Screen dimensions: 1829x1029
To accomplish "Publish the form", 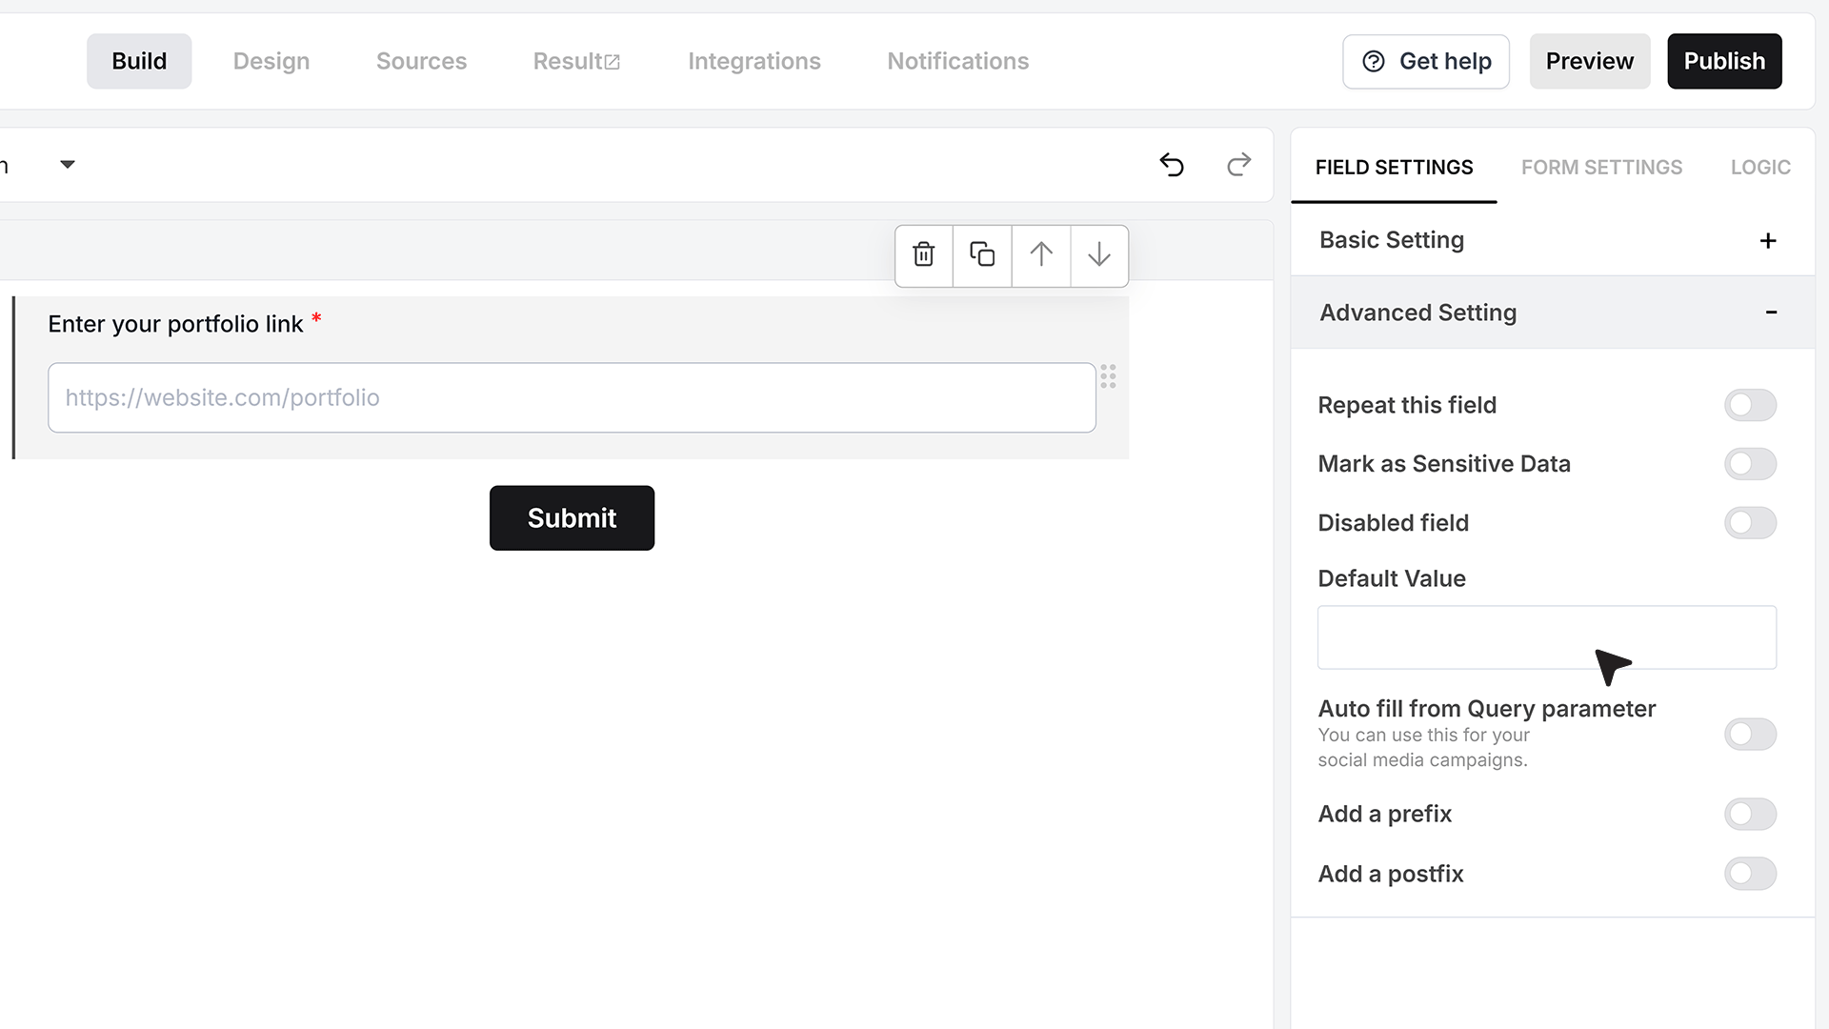I will (1724, 61).
